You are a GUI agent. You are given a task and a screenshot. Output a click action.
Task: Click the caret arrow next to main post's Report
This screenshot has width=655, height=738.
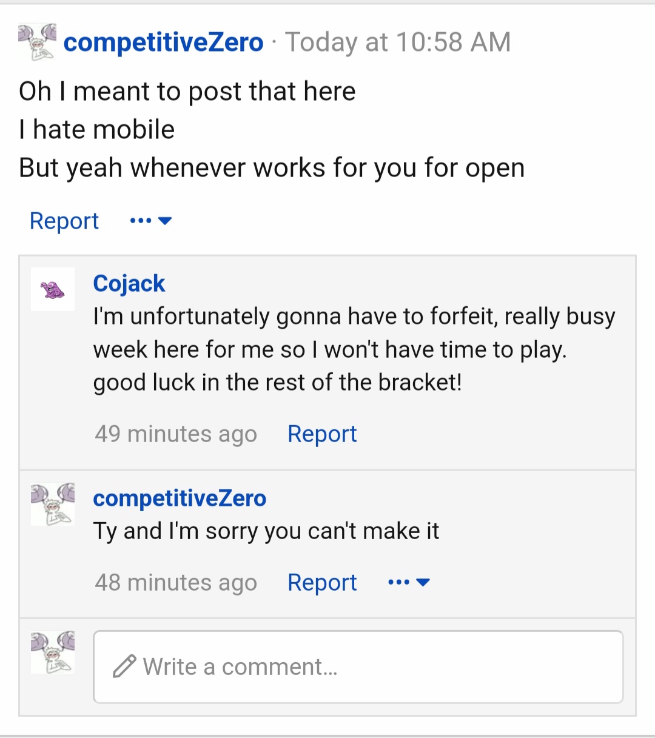[x=165, y=221]
